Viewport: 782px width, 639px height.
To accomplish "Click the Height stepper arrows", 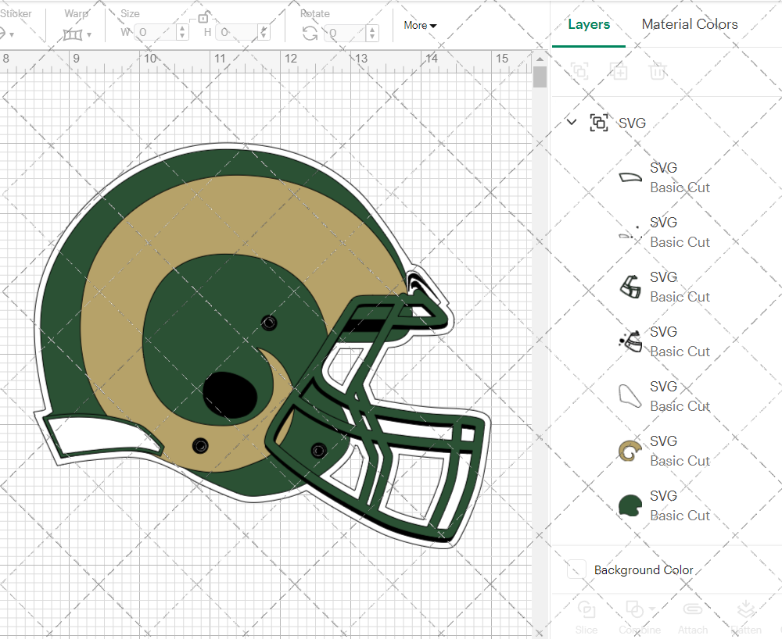I will coord(264,33).
